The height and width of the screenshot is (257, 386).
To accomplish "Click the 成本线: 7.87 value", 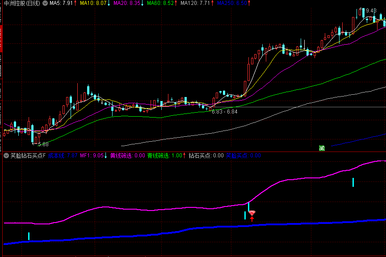I will pos(63,156).
